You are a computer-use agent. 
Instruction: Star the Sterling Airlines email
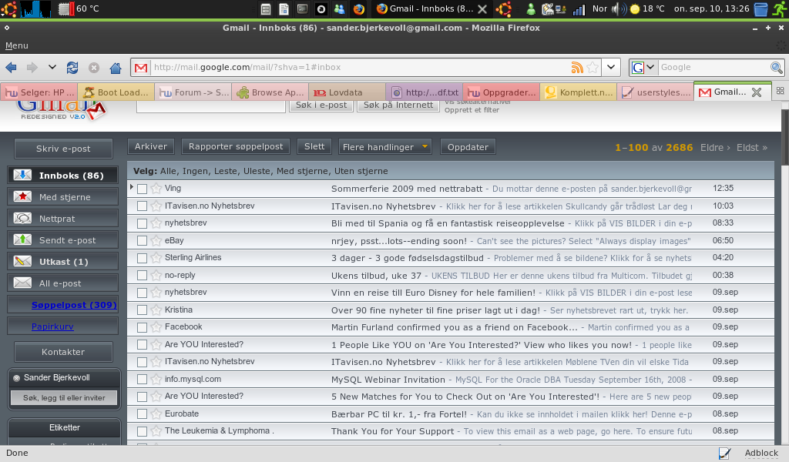156,258
